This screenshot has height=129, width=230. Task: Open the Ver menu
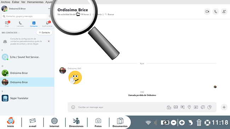pyautogui.click(x=23, y=2)
